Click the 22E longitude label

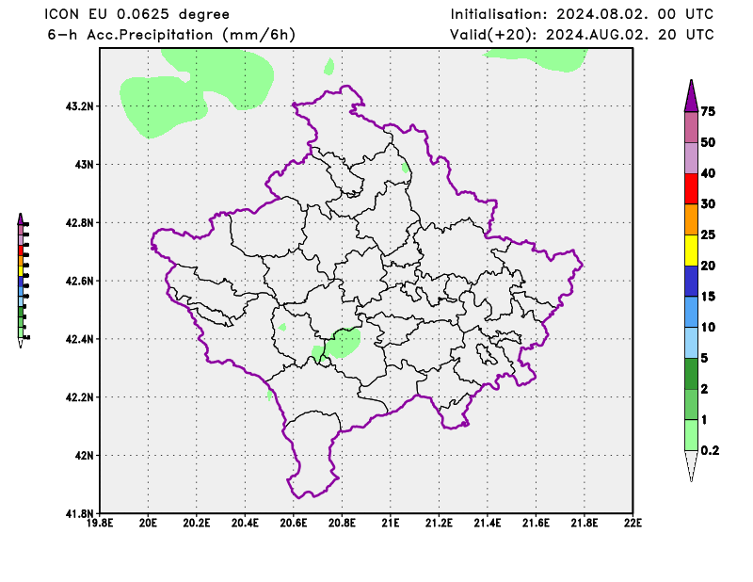[x=633, y=523]
